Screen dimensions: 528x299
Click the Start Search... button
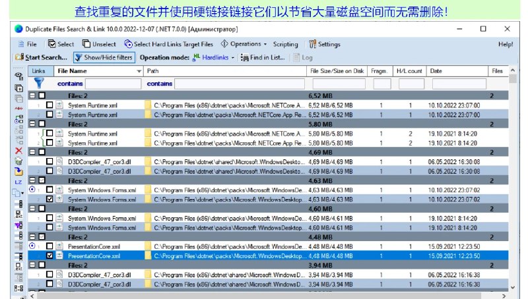[42, 57]
